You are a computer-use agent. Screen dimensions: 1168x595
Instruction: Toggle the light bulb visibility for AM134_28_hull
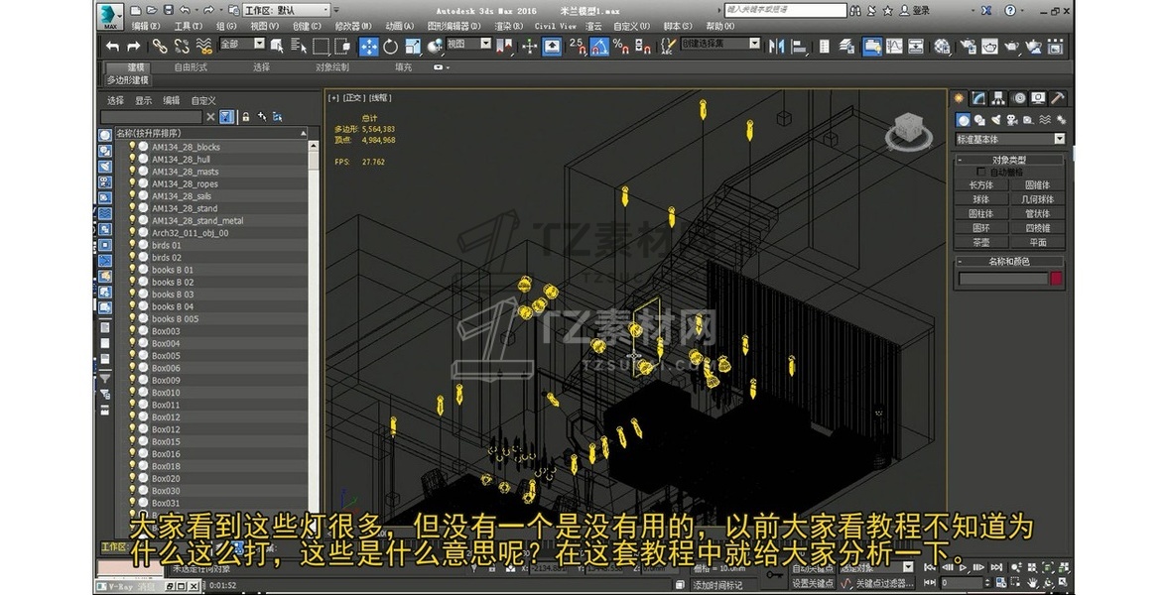pyautogui.click(x=132, y=159)
